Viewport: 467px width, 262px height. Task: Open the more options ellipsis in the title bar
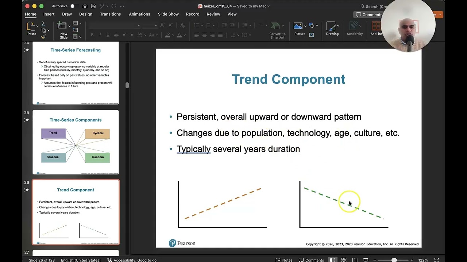pos(122,6)
